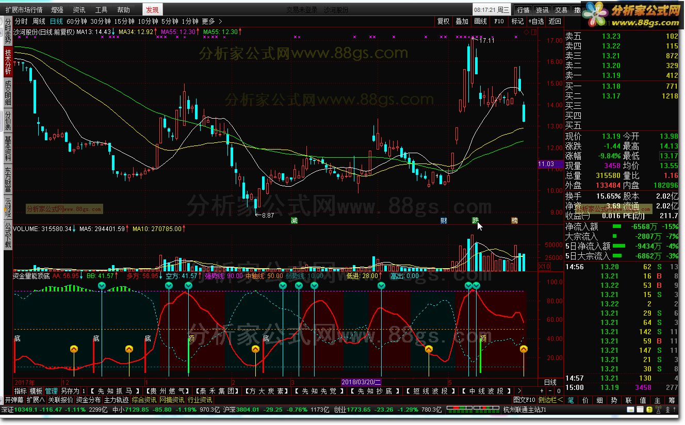The image size is (685, 425).
Task: Open the 日线 period selector at chart bottom
Action: 550,382
